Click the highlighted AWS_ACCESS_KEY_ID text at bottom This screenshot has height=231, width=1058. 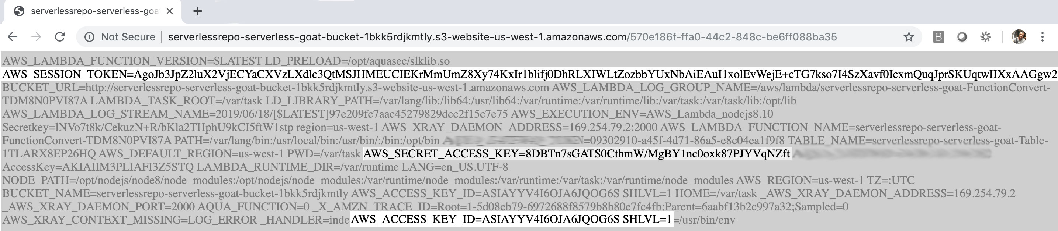[x=511, y=219]
